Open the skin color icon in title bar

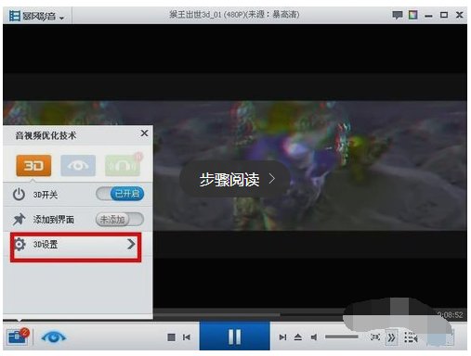[x=412, y=15]
